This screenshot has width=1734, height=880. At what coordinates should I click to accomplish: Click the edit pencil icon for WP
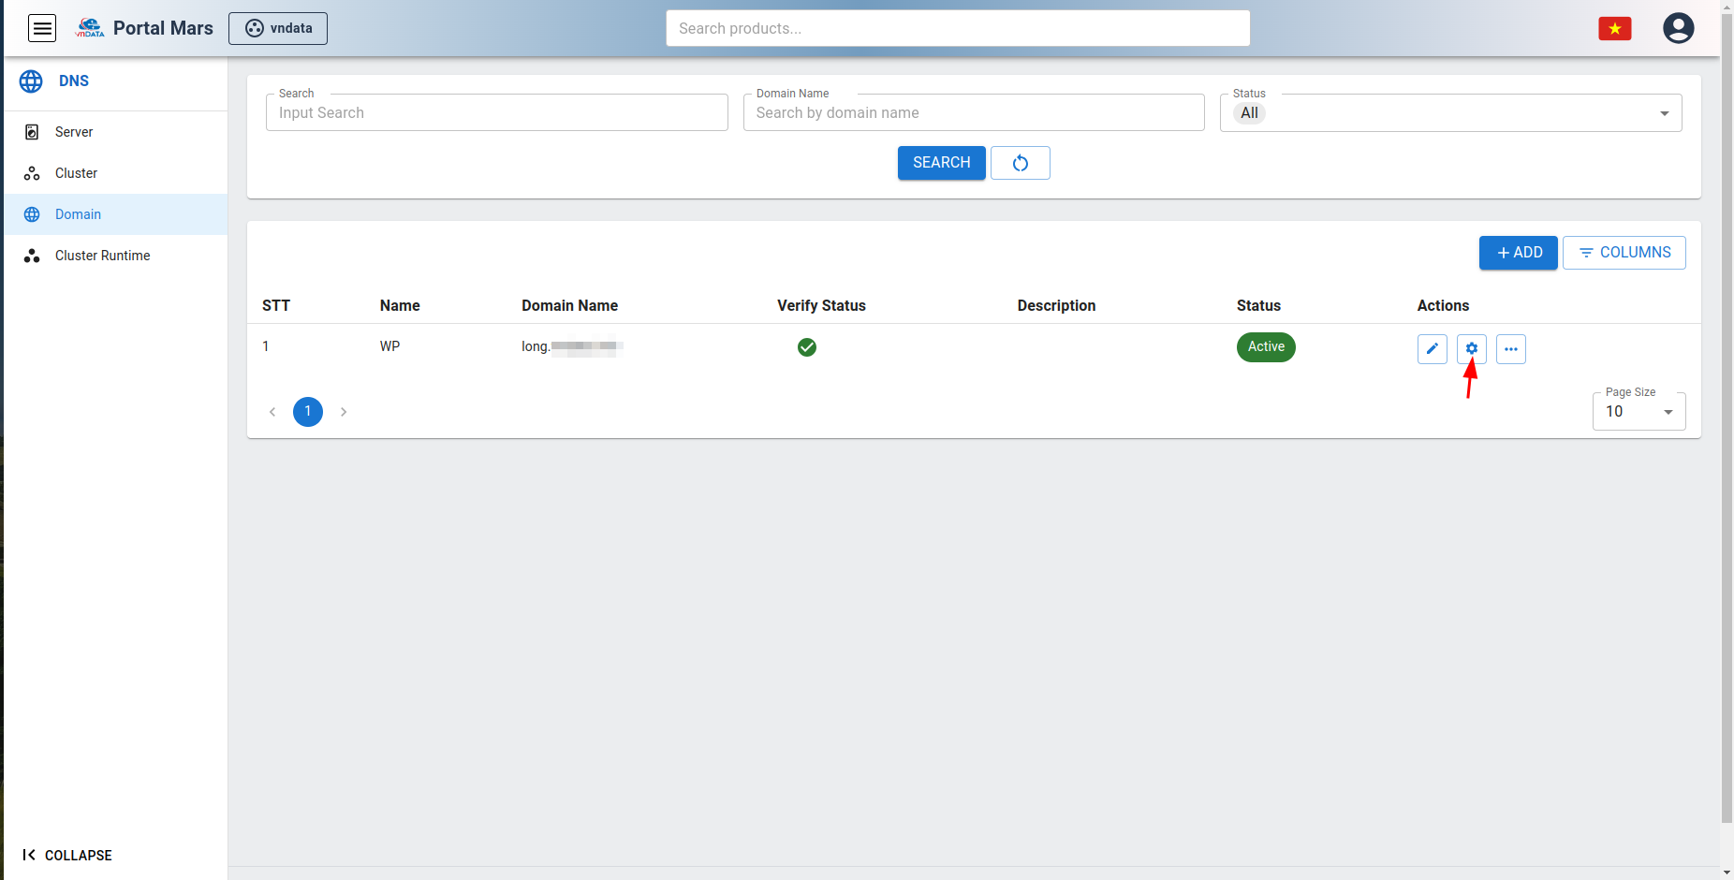(1432, 349)
